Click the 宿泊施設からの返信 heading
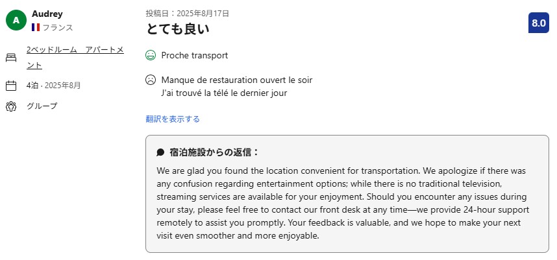The image size is (557, 260). pyautogui.click(x=214, y=152)
